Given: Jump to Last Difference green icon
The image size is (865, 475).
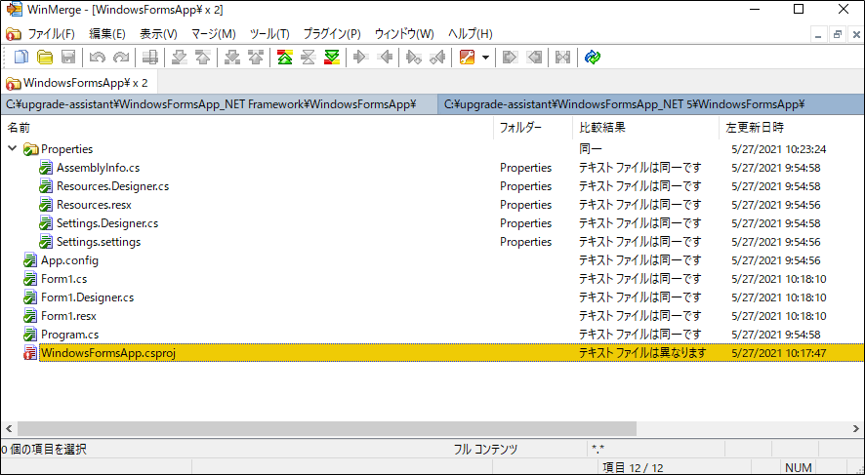Looking at the screenshot, I should (x=332, y=57).
